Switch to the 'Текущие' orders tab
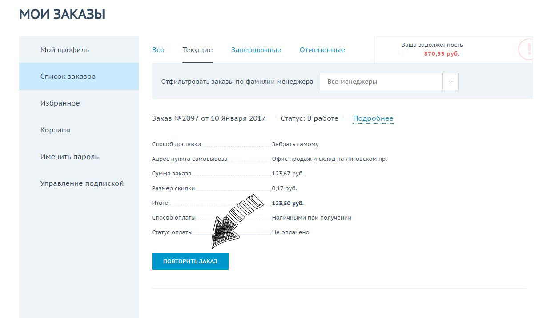This screenshot has height=318, width=551. click(197, 50)
